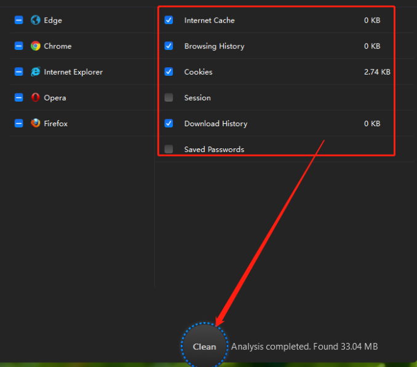Toggle the Opera selection checkbox
Image resolution: width=417 pixels, height=367 pixels.
18,97
